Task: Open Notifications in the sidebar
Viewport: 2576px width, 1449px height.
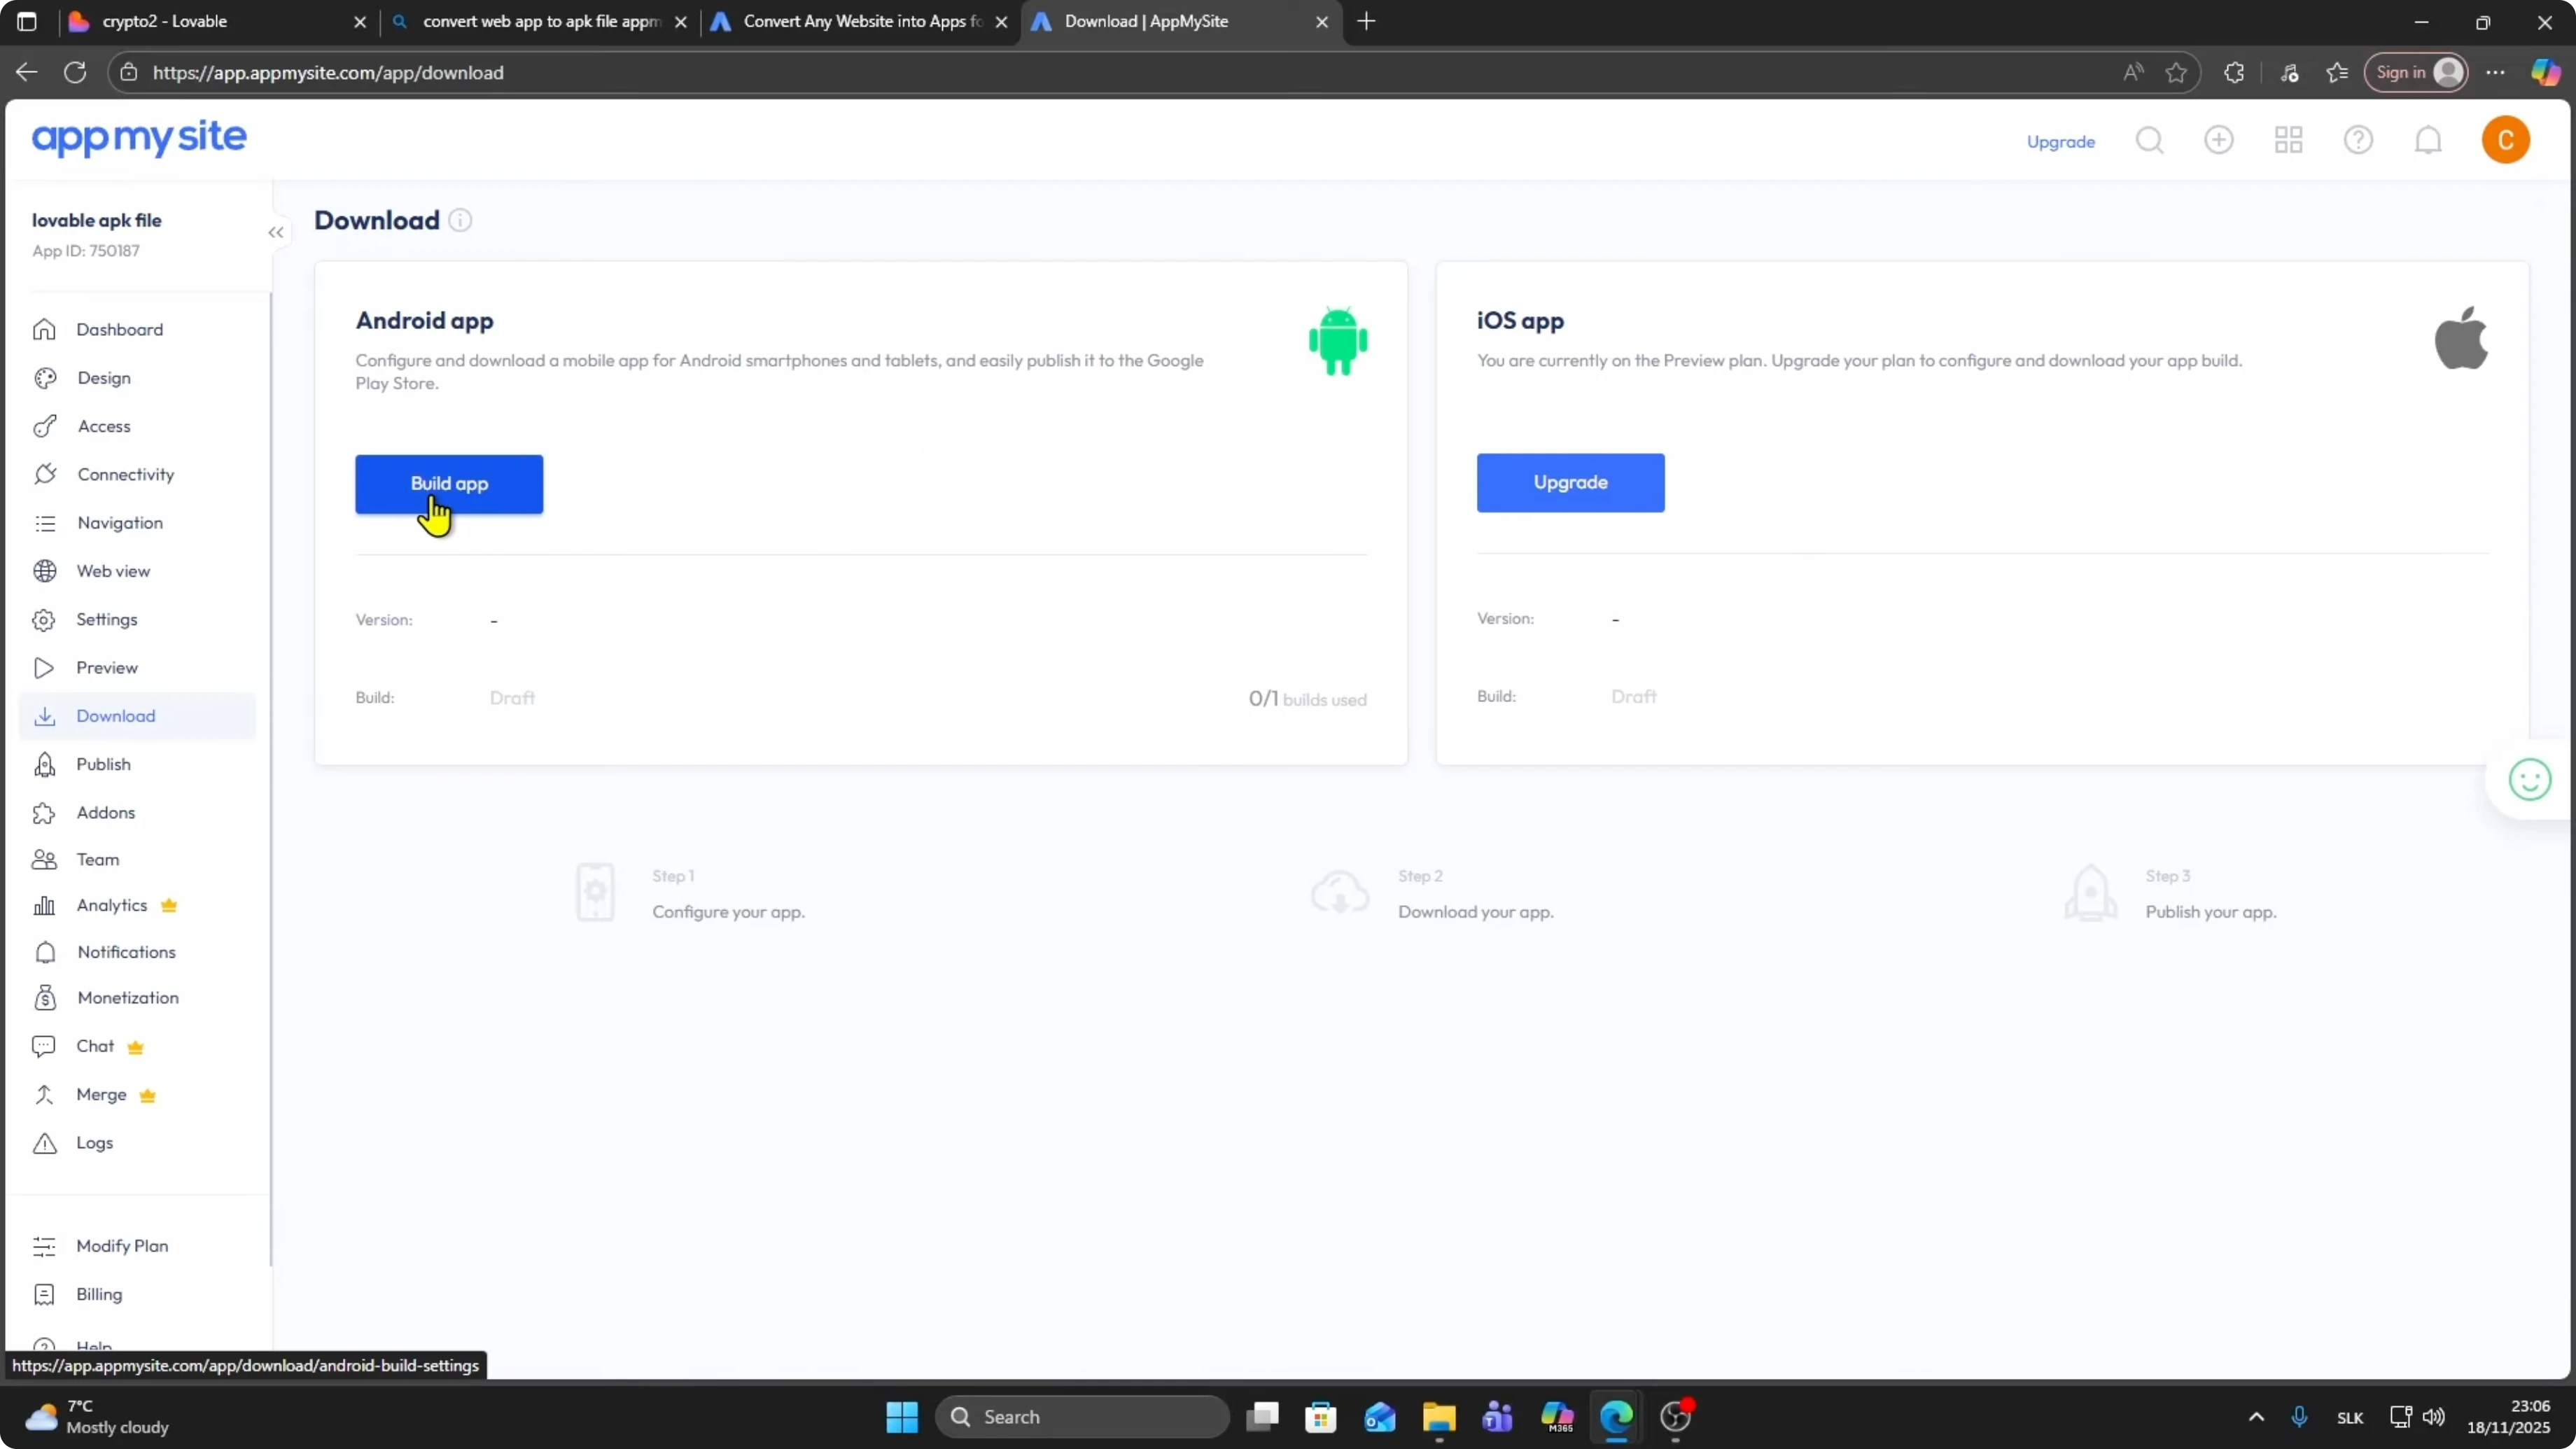Action: pyautogui.click(x=137, y=953)
